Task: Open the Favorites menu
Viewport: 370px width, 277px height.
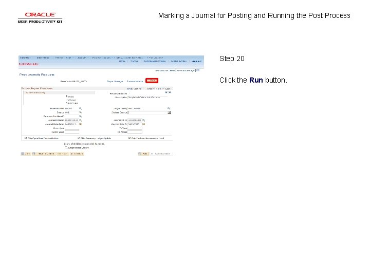Action: pos(25,57)
